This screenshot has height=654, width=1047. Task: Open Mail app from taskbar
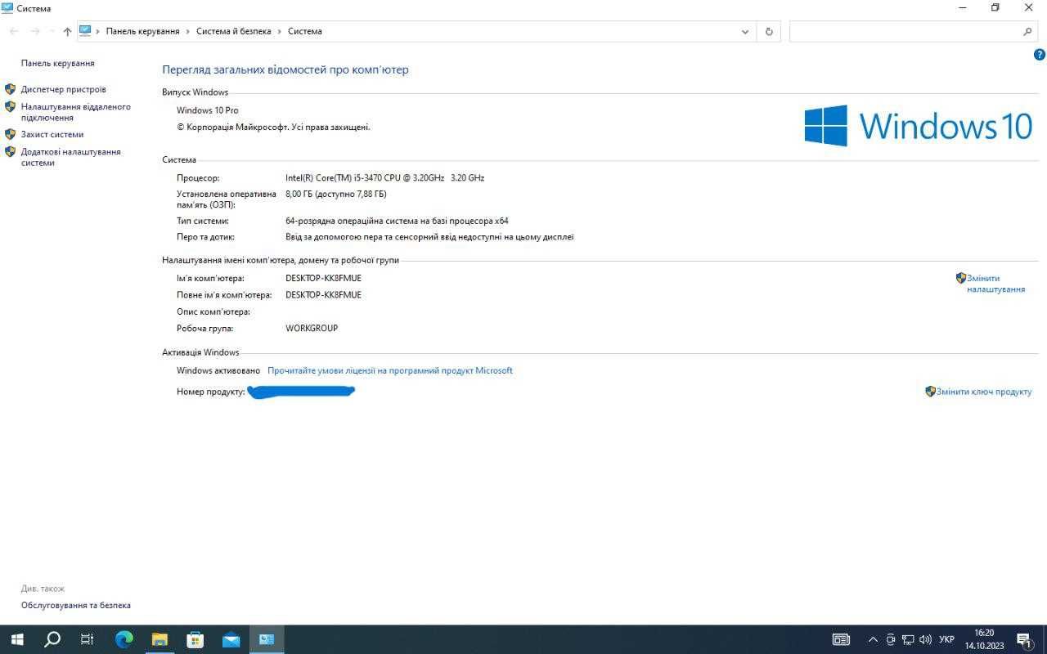(x=231, y=639)
